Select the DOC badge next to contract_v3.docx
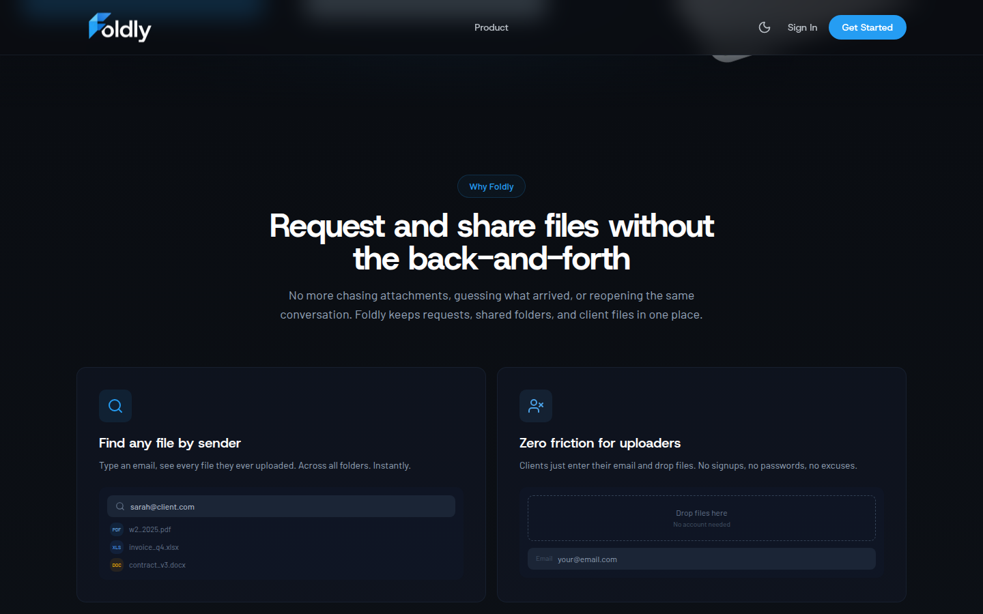The image size is (983, 614). 117,565
